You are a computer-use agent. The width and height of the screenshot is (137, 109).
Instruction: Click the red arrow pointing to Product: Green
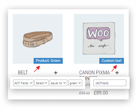[37, 69]
